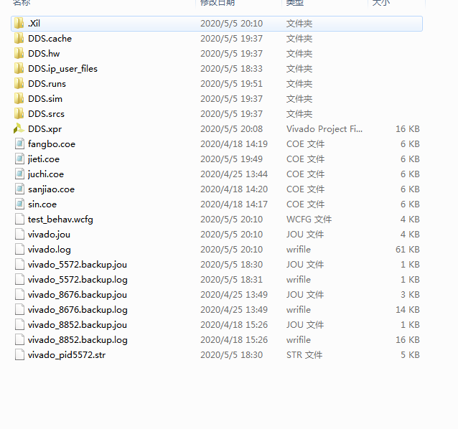
Task: Select the sin.coe file name
Action: (42, 204)
